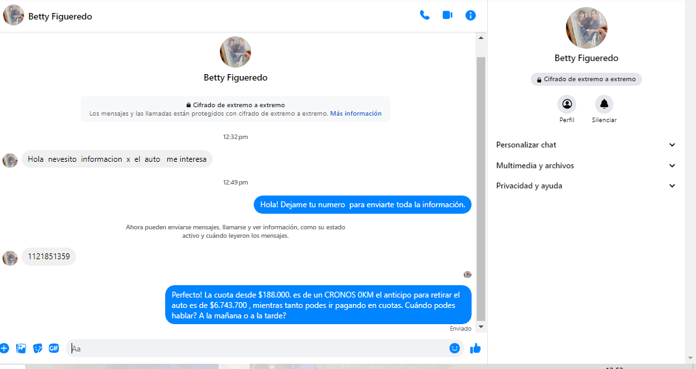696x369 pixels.
Task: Choose a sticker to send
Action: pos(38,348)
